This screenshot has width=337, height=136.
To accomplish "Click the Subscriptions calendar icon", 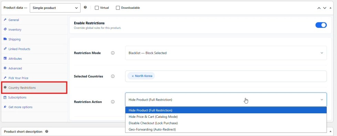I will (x=5, y=97).
